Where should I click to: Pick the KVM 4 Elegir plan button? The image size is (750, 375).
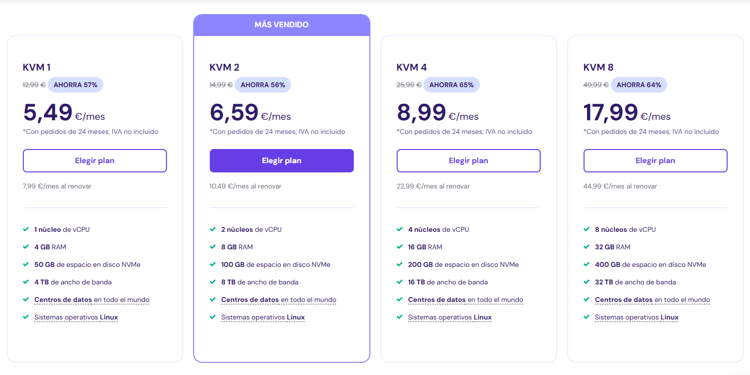pos(469,161)
